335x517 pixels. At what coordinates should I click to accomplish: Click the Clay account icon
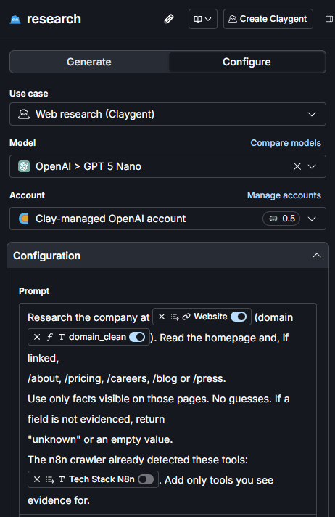24,219
